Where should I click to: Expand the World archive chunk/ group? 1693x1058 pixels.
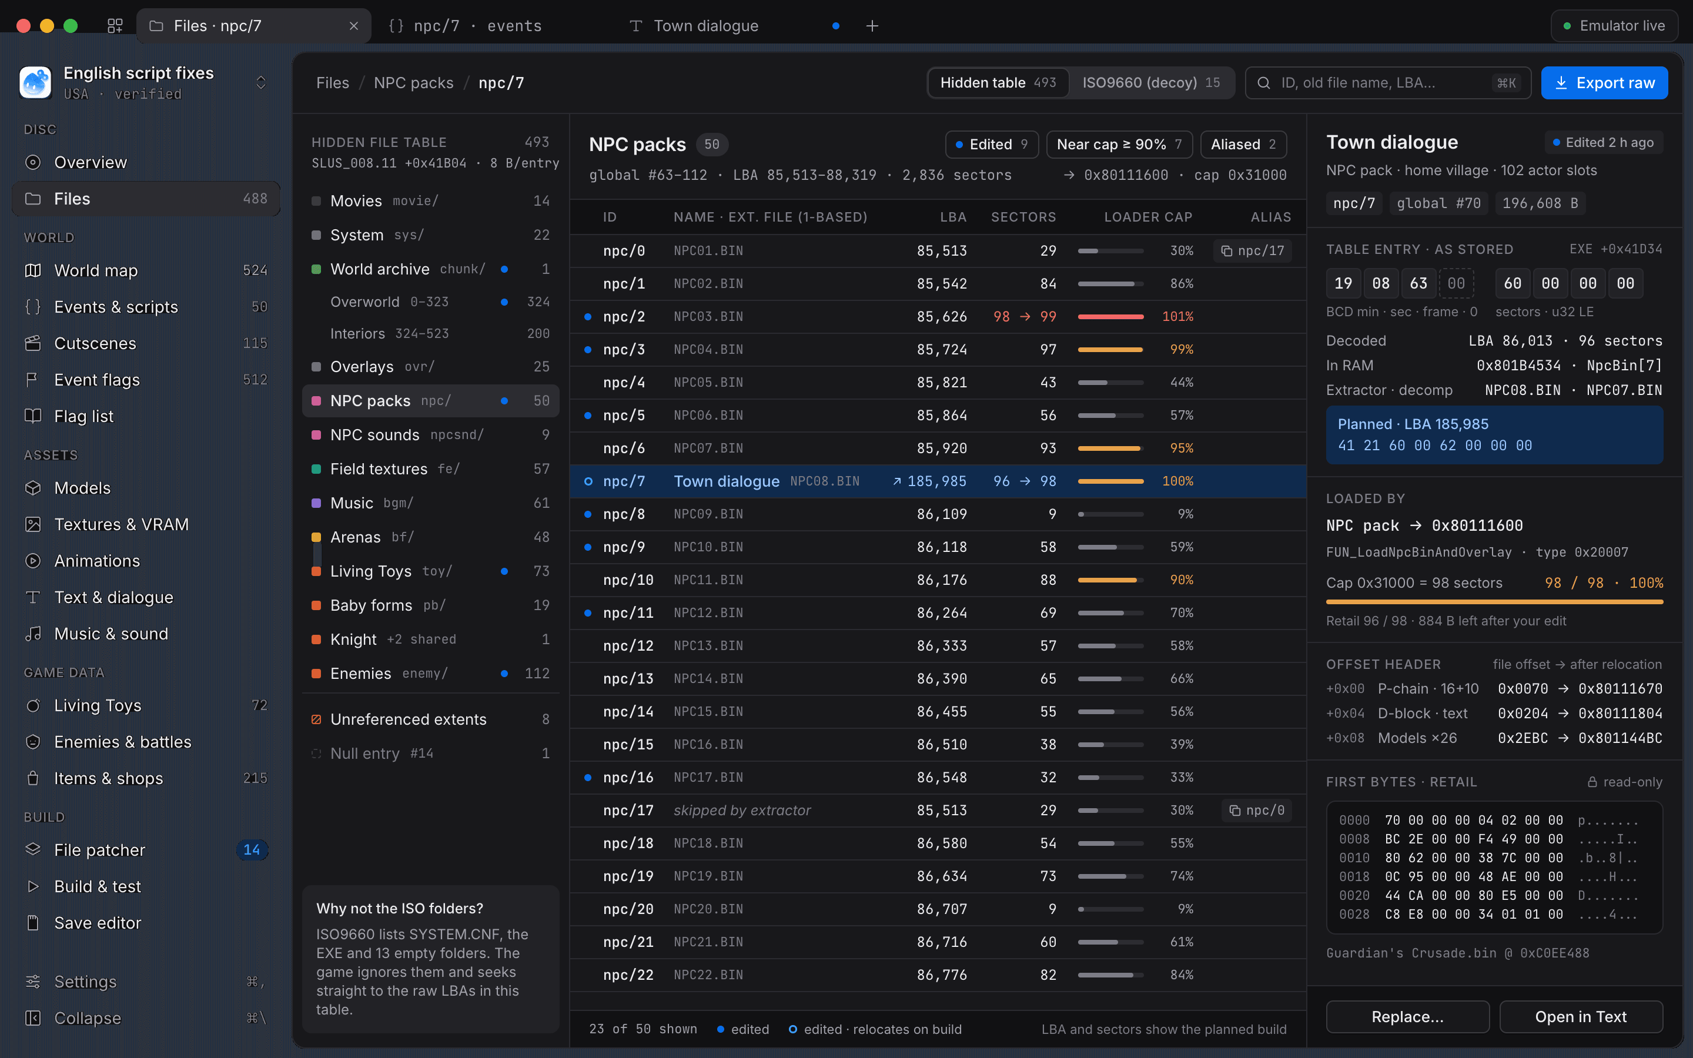coord(430,269)
